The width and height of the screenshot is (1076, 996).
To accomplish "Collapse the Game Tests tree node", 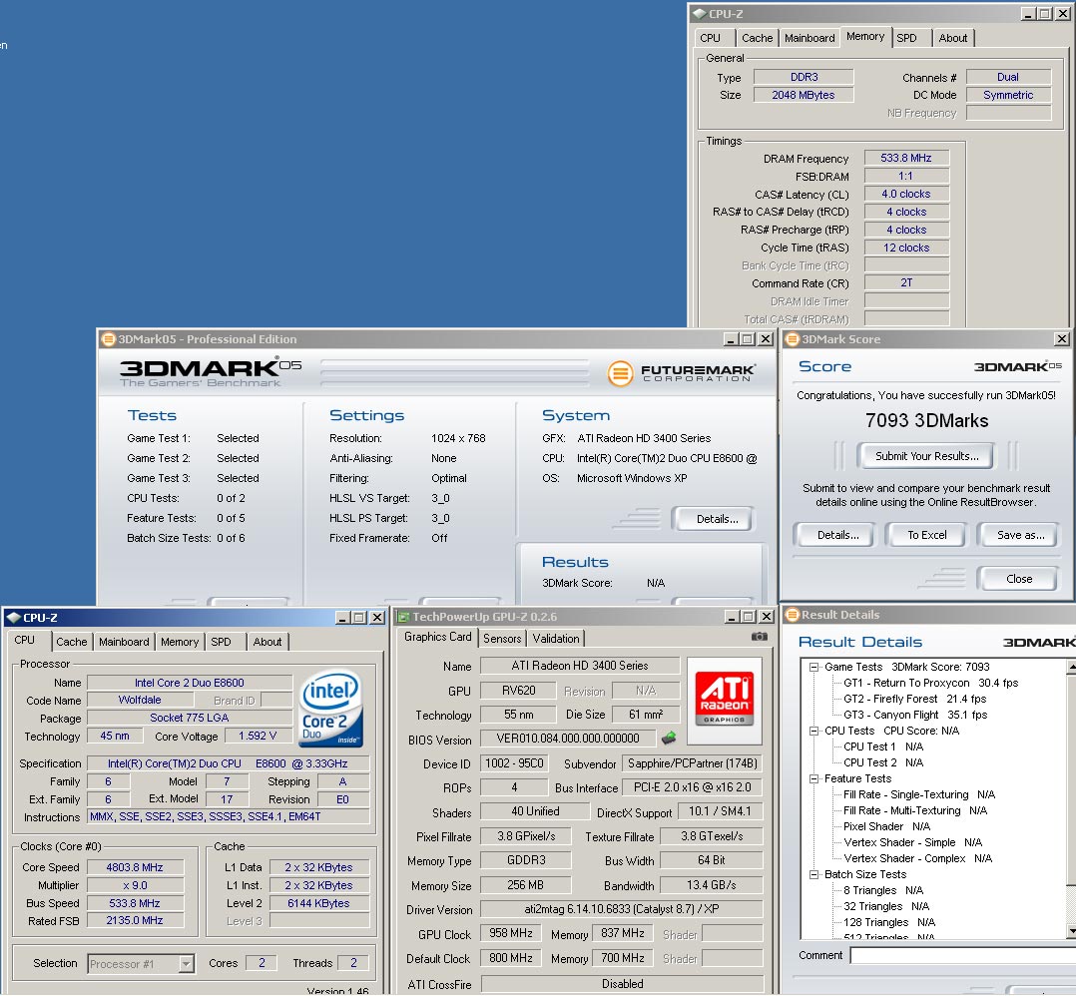I will [813, 667].
